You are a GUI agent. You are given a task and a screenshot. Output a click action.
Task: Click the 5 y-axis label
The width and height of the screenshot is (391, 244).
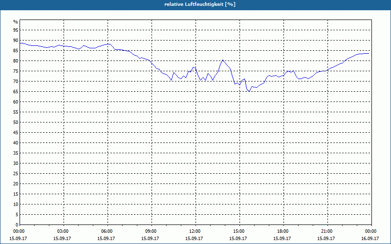pyautogui.click(x=17, y=215)
